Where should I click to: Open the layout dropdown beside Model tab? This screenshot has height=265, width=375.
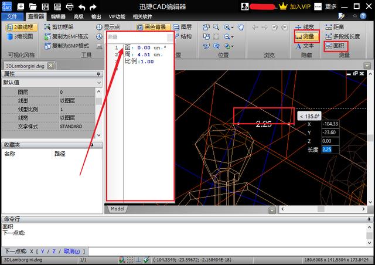(272, 210)
